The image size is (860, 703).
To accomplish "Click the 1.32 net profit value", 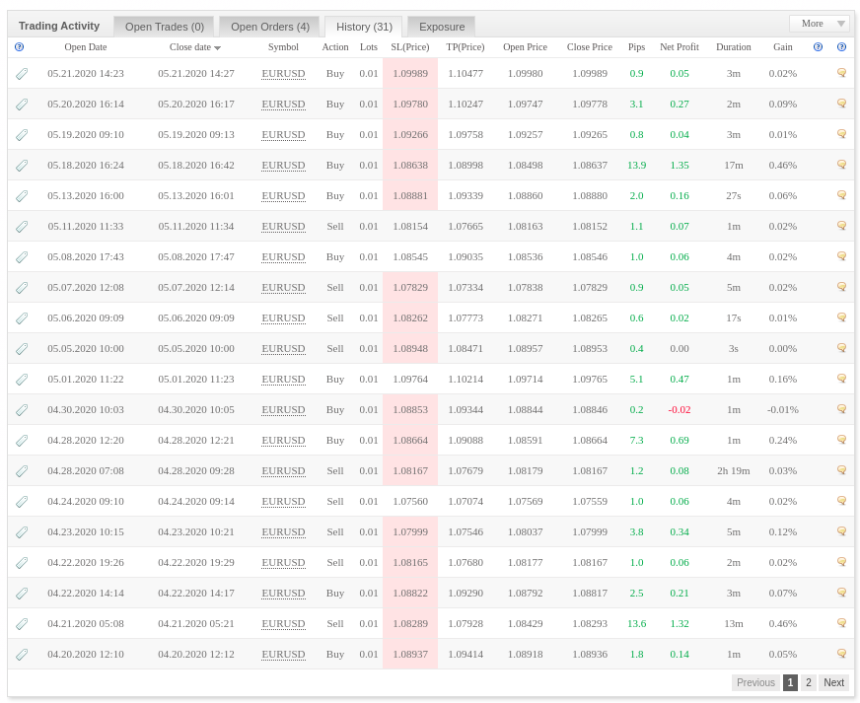I will 679,624.
